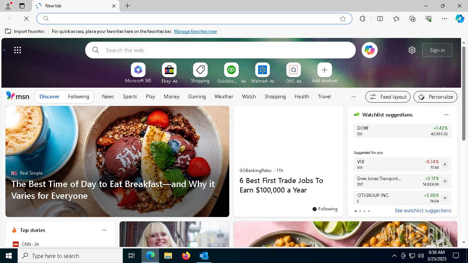Image resolution: width=468 pixels, height=263 pixels.
Task: Add VIX to watchlist
Action: tap(445, 164)
